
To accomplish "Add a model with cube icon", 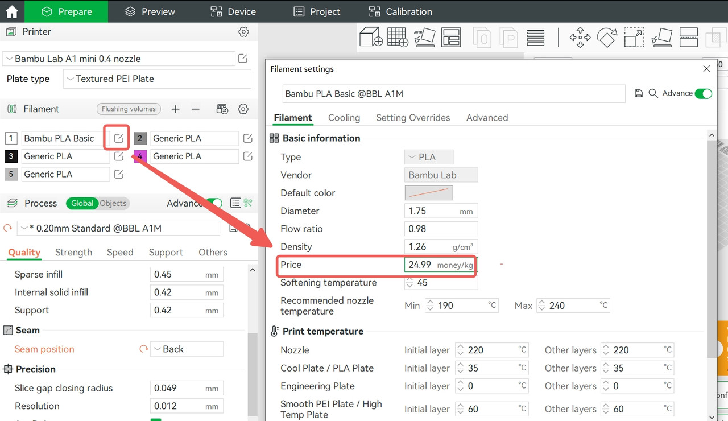I will click(371, 38).
